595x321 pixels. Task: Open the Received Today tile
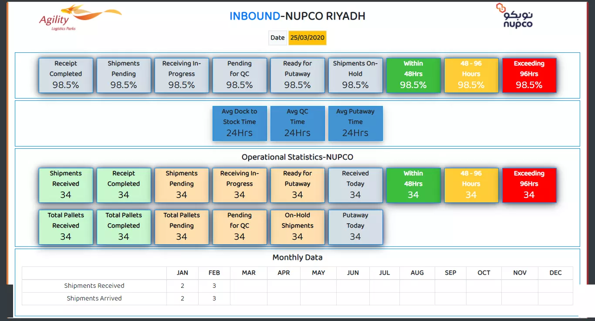[x=355, y=185]
